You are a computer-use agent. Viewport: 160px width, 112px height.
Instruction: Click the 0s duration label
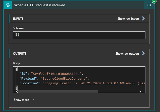tap(149, 5)
